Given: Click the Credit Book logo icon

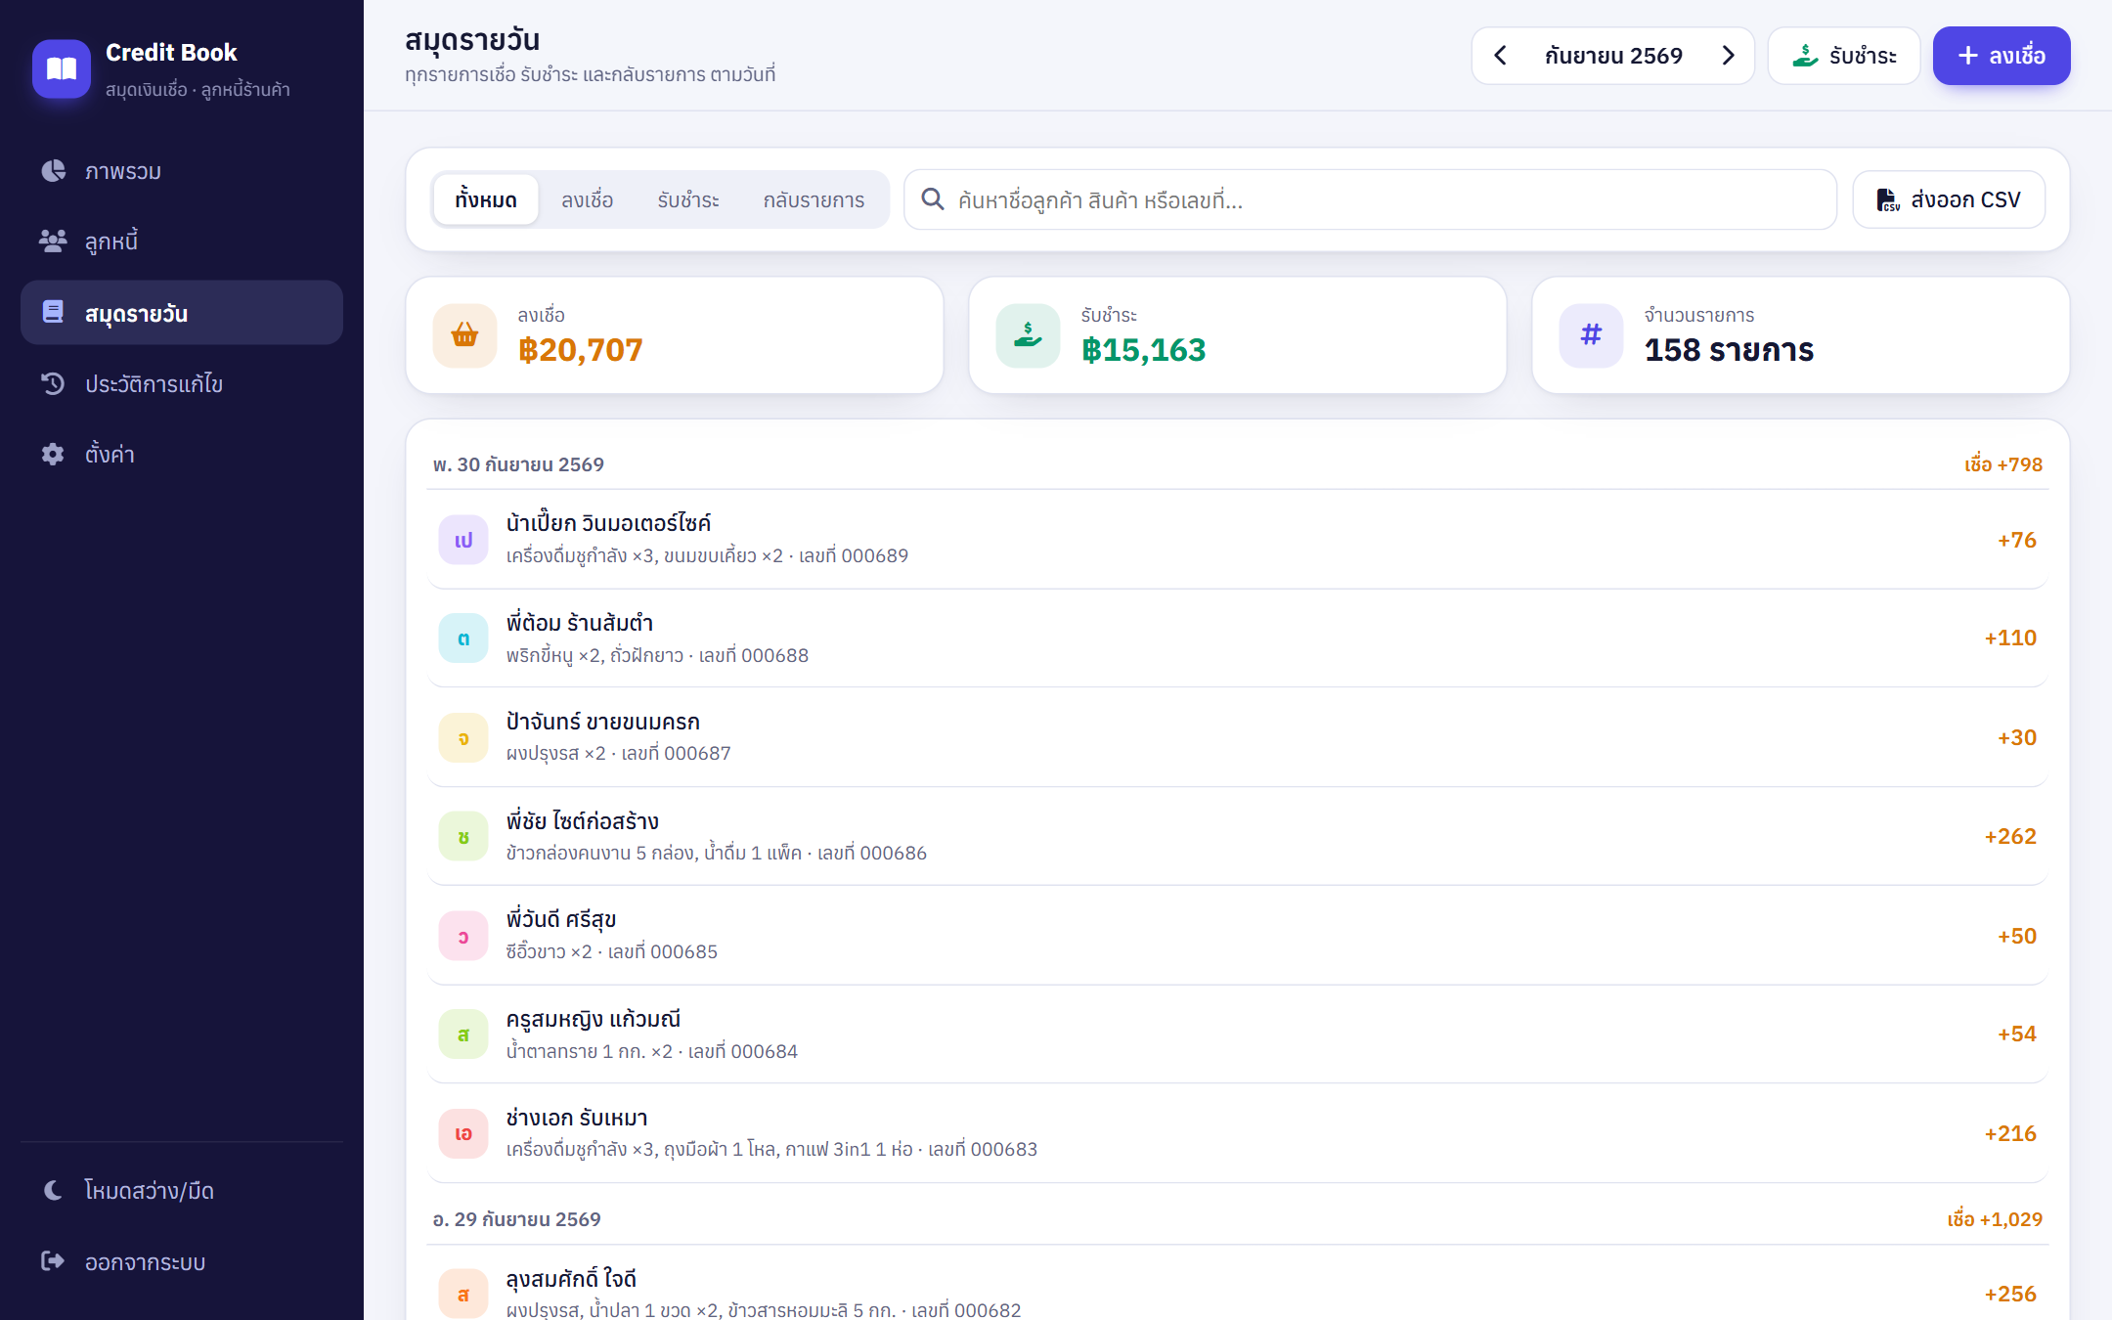Looking at the screenshot, I should [x=62, y=68].
